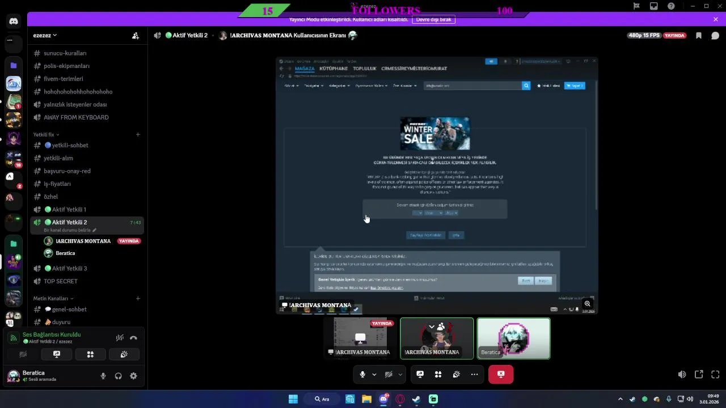Mute microphone in Beratica user panel

[x=103, y=376]
